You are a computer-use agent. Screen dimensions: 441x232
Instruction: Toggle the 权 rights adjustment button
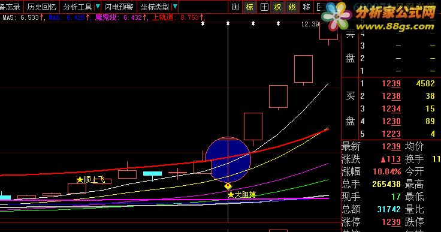click(278, 7)
